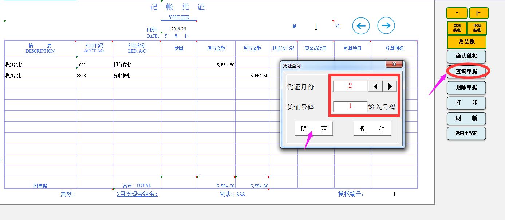This screenshot has width=505, height=220.
Task: Click the yellow − button
Action: point(479,13)
